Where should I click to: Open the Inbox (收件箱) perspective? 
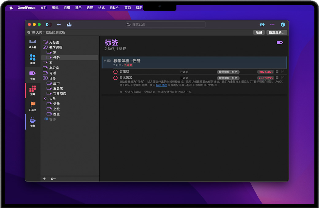click(33, 43)
